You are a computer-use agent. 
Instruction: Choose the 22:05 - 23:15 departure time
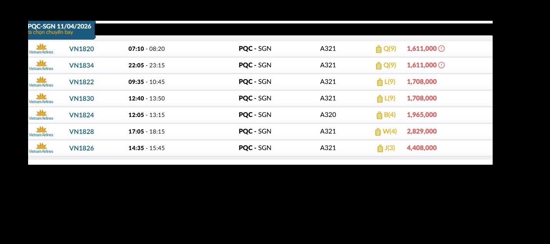[146, 65]
